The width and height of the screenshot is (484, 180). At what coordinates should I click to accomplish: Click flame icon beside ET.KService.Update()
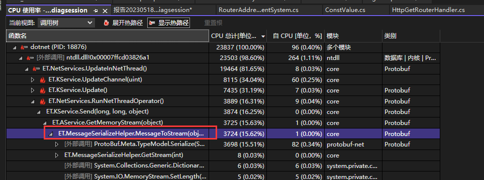pos(43,90)
